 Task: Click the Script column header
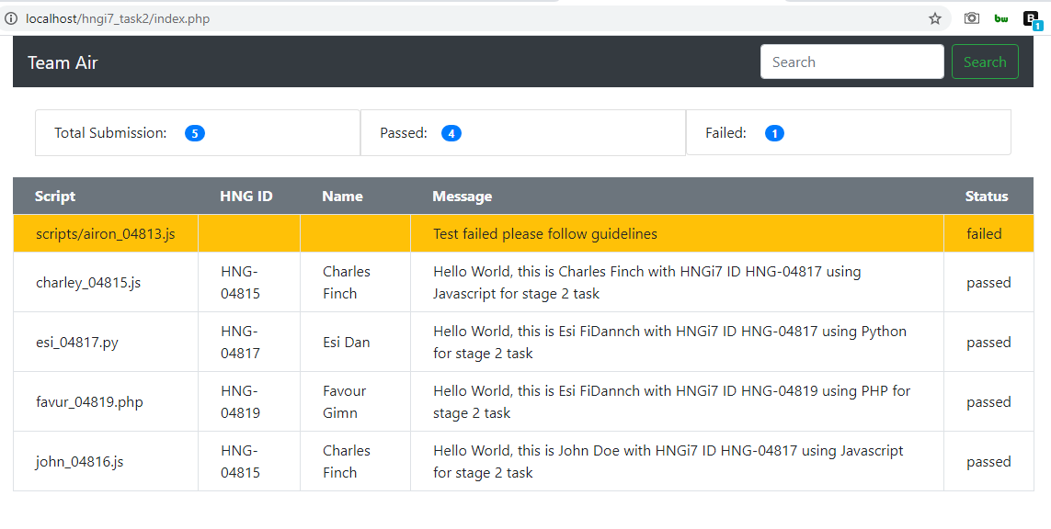pos(54,196)
